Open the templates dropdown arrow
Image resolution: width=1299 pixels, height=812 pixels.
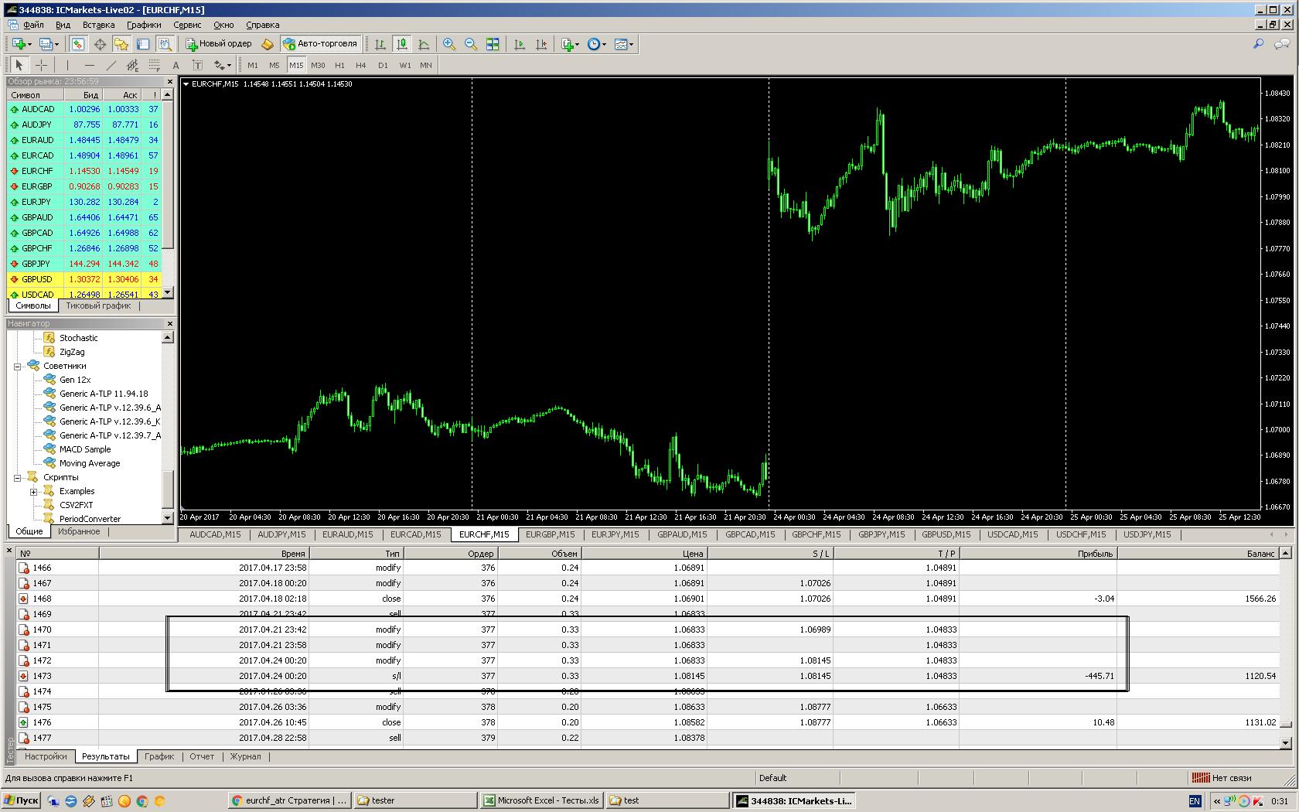pos(631,44)
